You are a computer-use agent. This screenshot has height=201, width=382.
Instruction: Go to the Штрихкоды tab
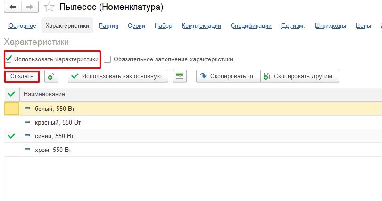point(330,26)
